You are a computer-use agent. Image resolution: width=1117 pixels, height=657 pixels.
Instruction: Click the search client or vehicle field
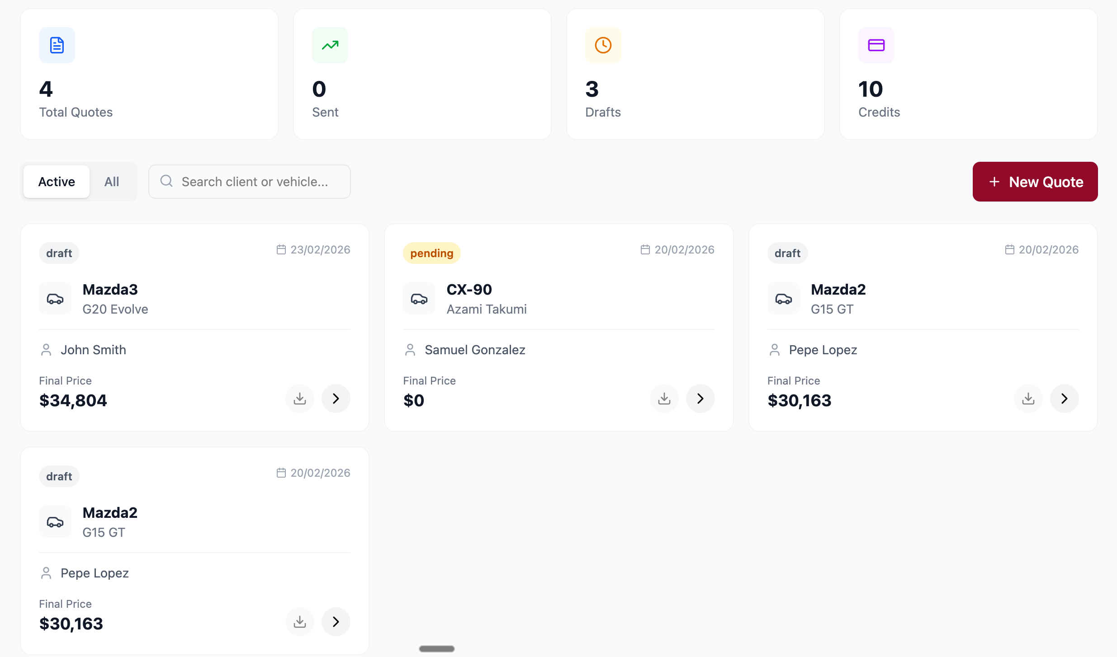click(249, 182)
